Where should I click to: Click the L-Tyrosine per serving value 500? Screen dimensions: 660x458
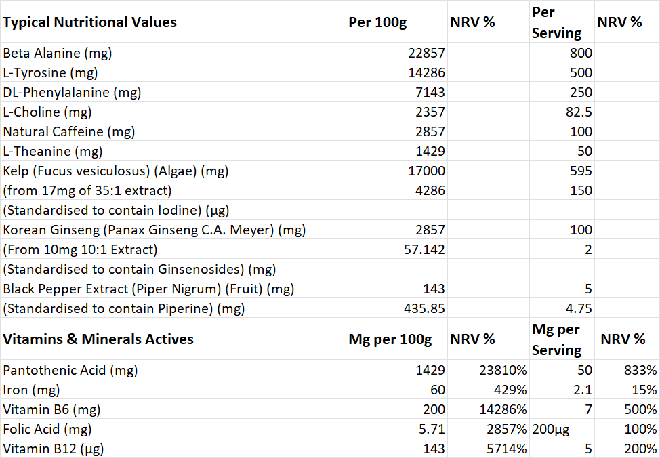tap(562, 72)
